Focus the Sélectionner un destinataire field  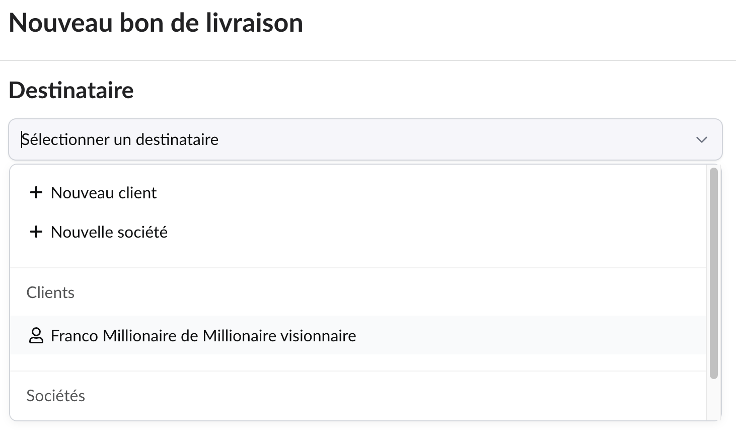click(x=352, y=139)
